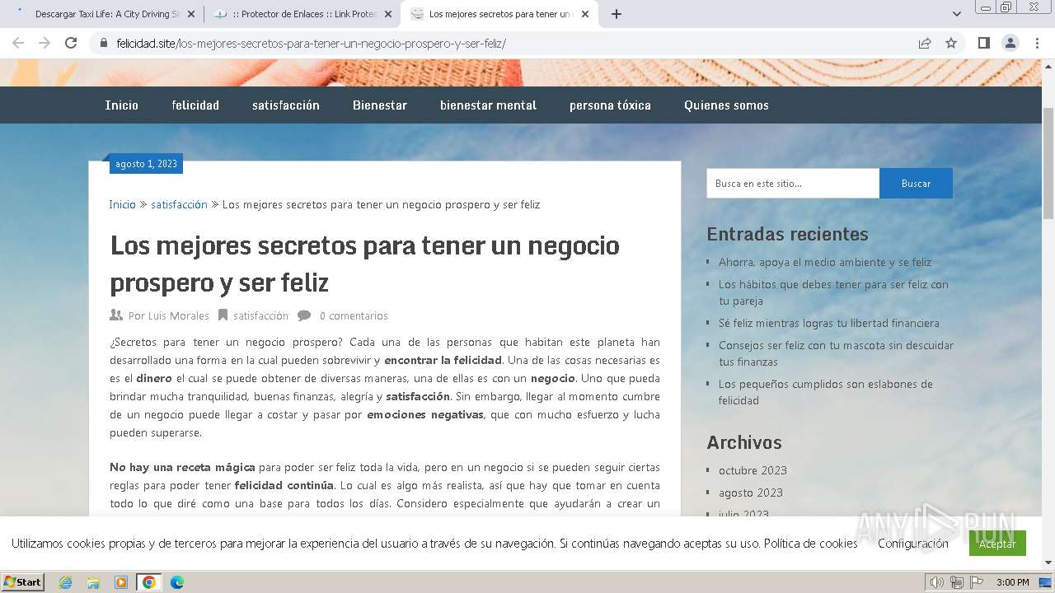The width and height of the screenshot is (1055, 593).
Task: Open the felicidad menu item
Action: tap(195, 105)
